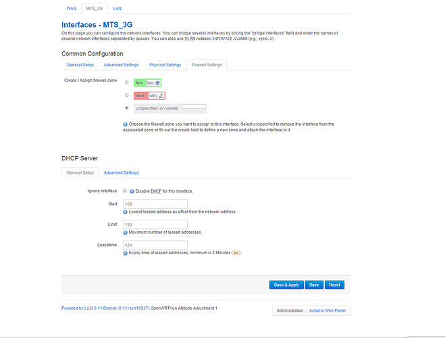
Task: Select the wan firewall zone radio button
Action: (127, 95)
